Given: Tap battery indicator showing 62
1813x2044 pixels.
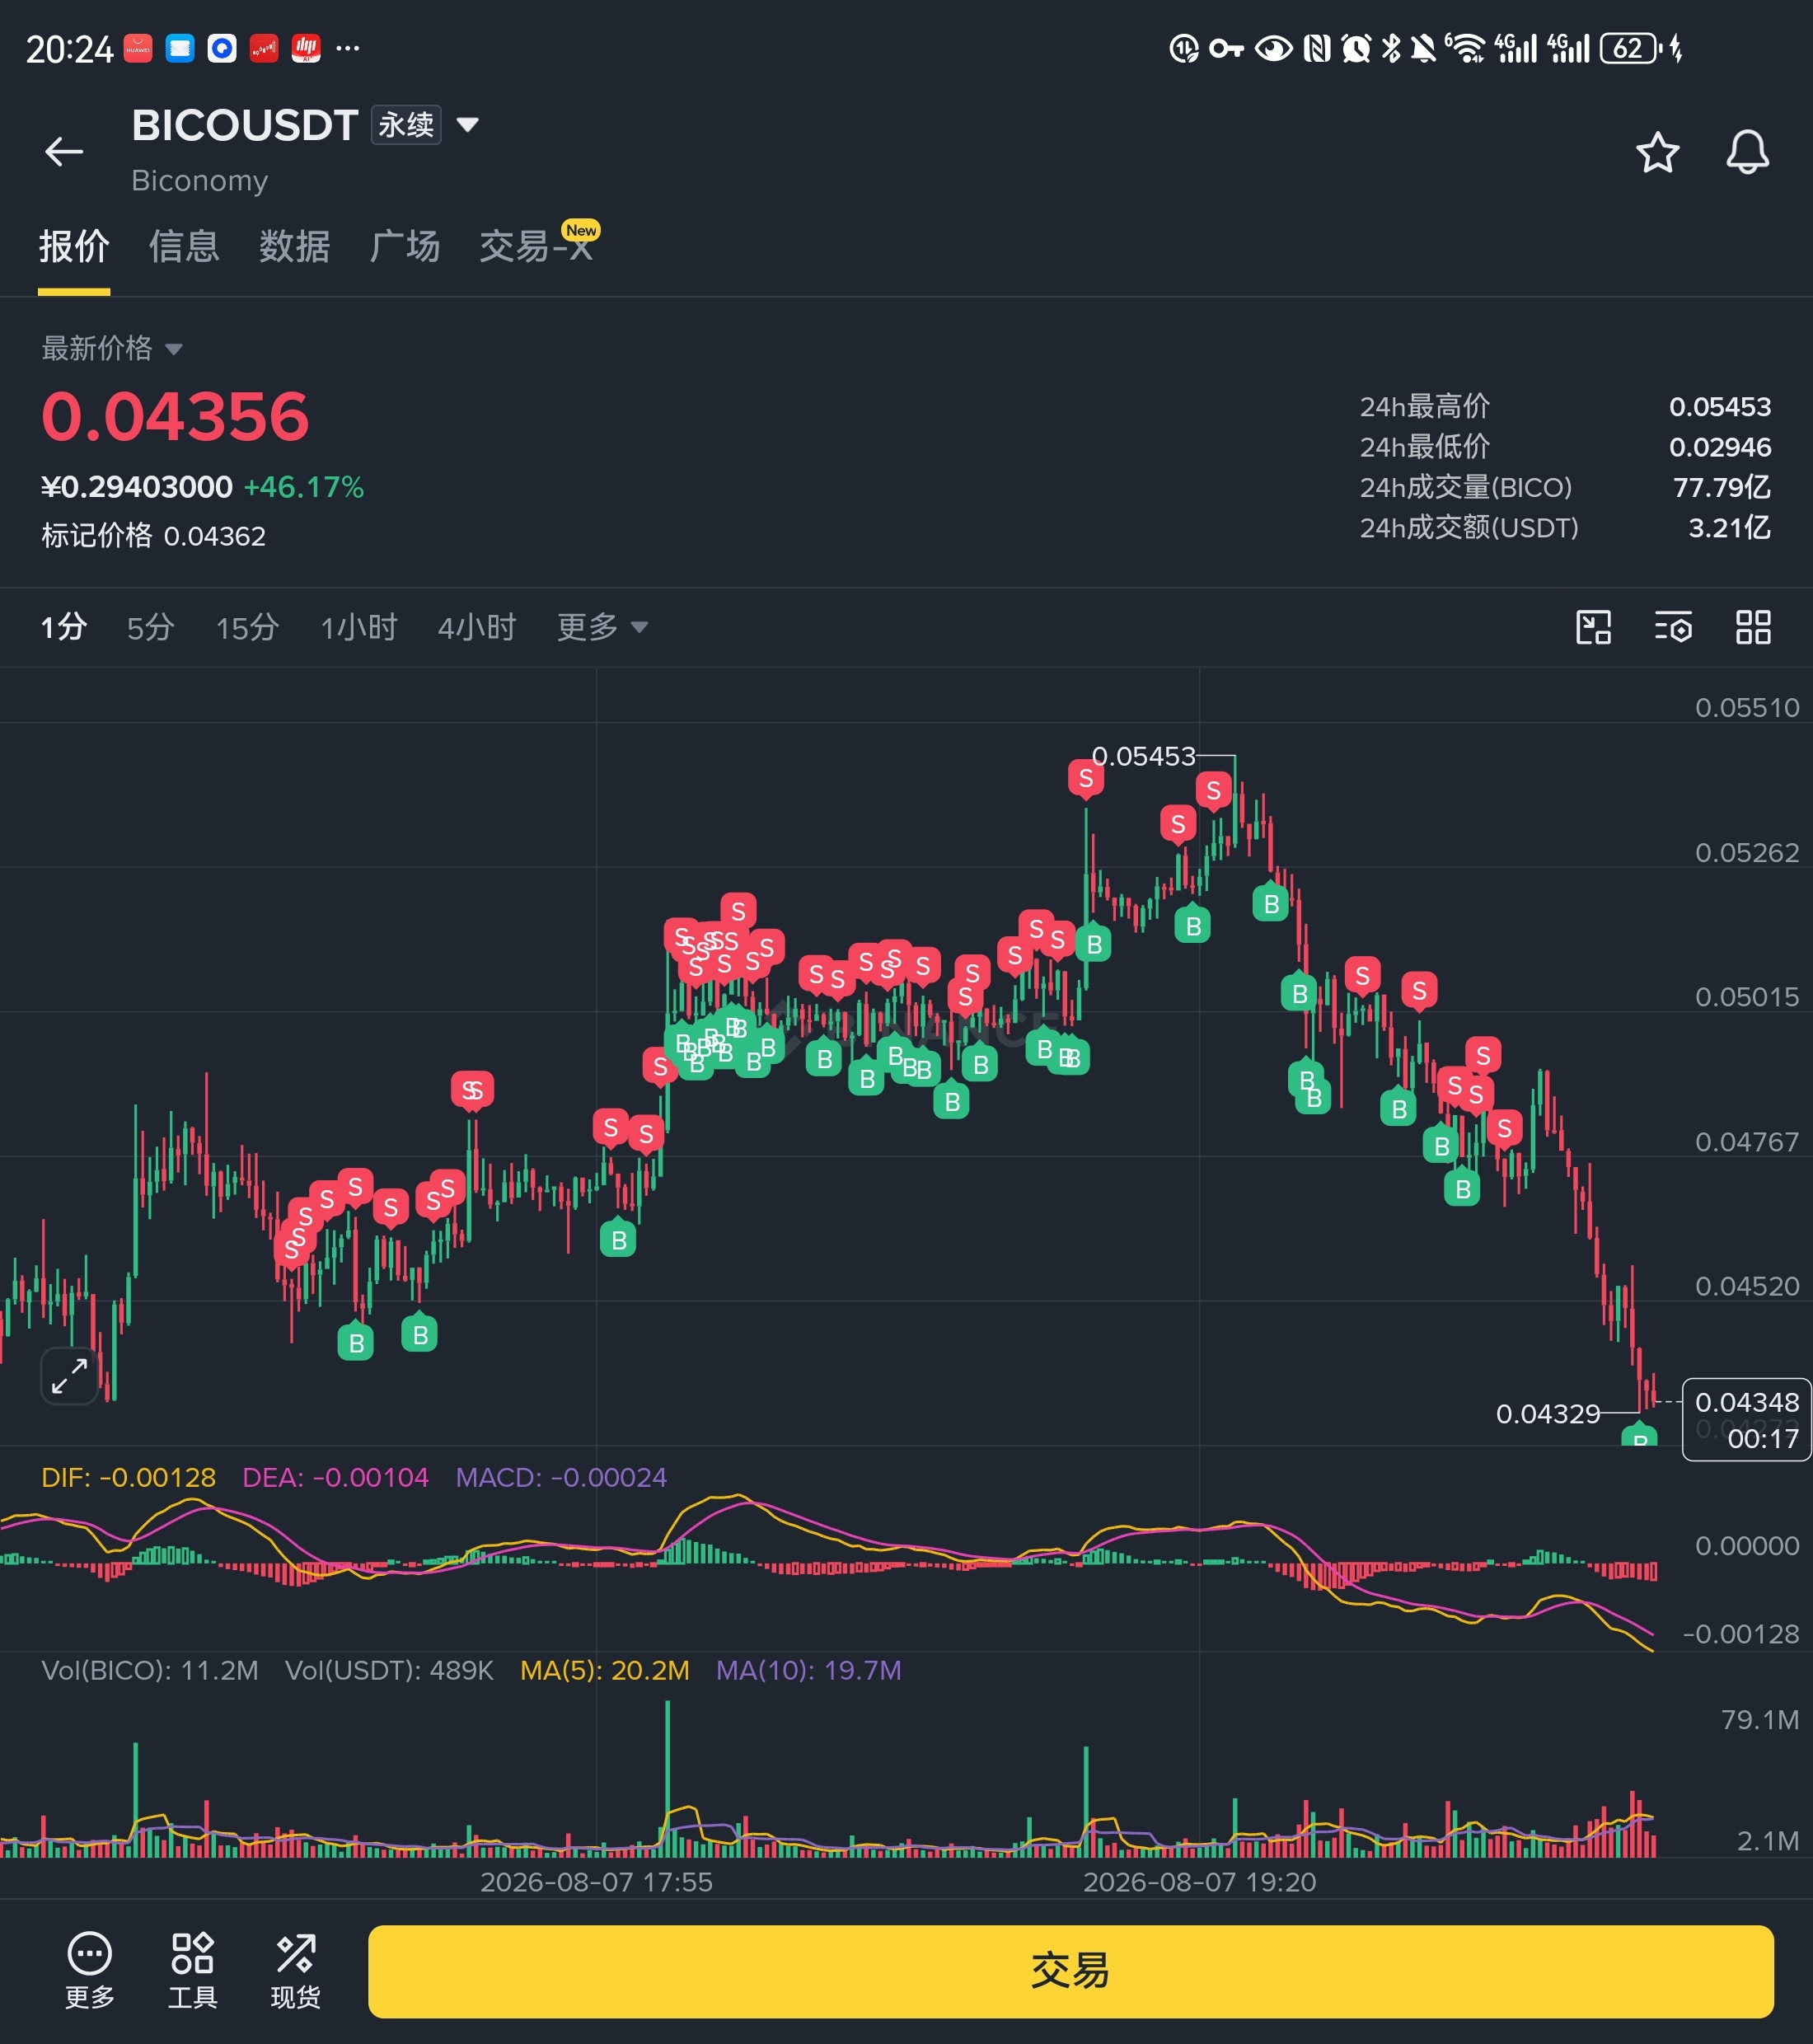Looking at the screenshot, I should point(1630,48).
